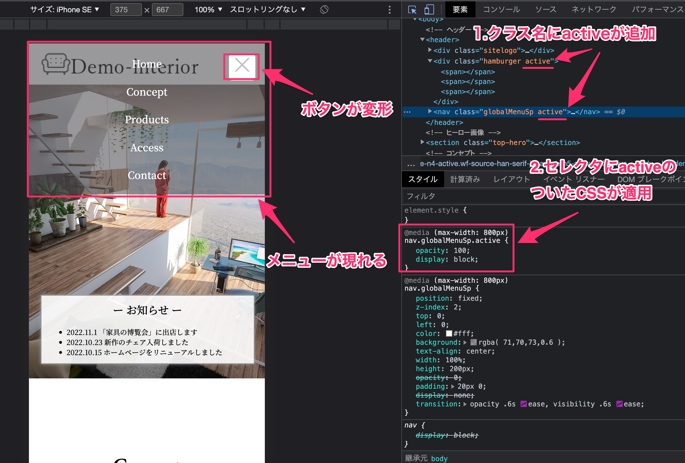Click the rotate screen icon
Image resolution: width=685 pixels, height=463 pixels.
coord(324,9)
